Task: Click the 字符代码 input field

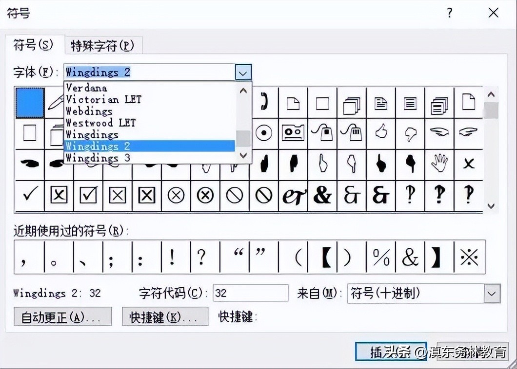Action: click(250, 293)
